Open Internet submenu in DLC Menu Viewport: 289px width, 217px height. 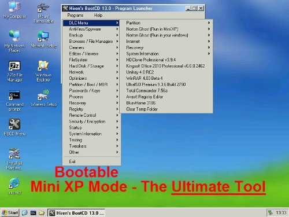click(x=166, y=41)
